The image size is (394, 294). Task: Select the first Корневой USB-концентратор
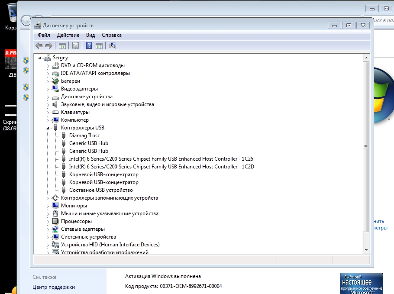click(104, 174)
